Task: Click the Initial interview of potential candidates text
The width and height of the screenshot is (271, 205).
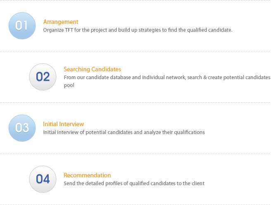Action: click(x=124, y=132)
